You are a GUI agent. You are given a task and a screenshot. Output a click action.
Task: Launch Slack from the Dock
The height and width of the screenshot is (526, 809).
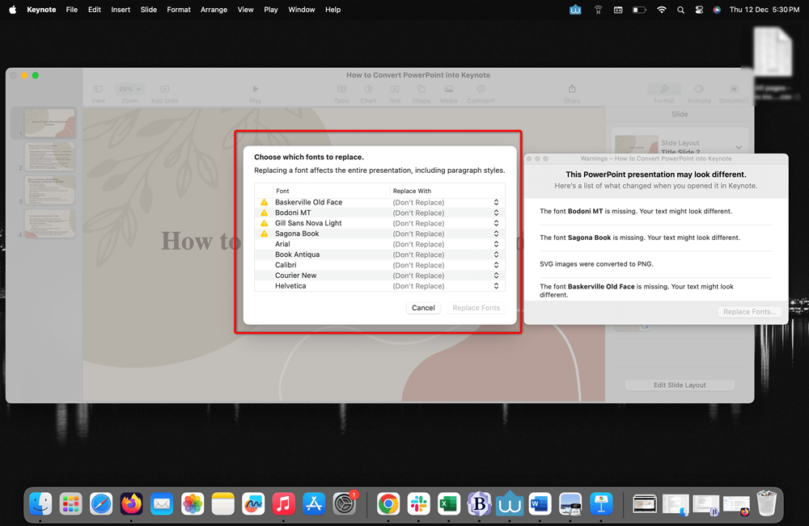tap(418, 504)
